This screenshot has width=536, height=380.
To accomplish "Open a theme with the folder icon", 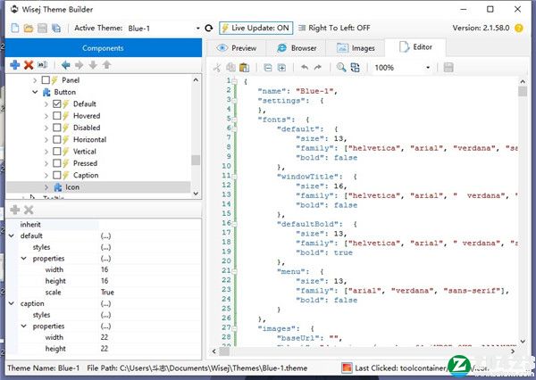I will [x=29, y=28].
